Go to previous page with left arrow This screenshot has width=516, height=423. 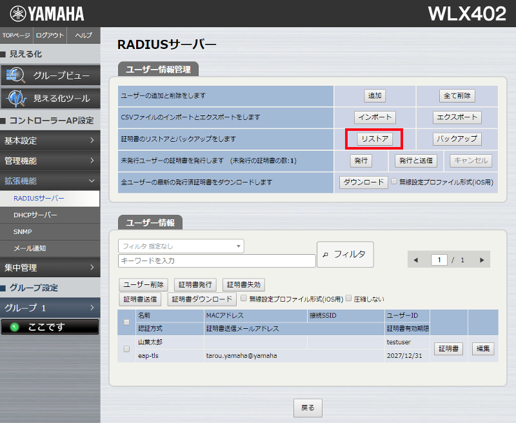(x=415, y=260)
